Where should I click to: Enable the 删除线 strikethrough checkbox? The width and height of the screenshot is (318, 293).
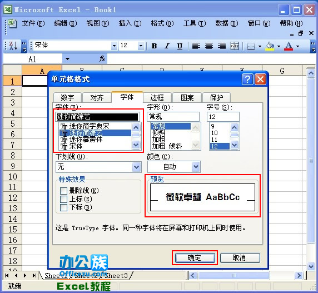pyautogui.click(x=63, y=191)
